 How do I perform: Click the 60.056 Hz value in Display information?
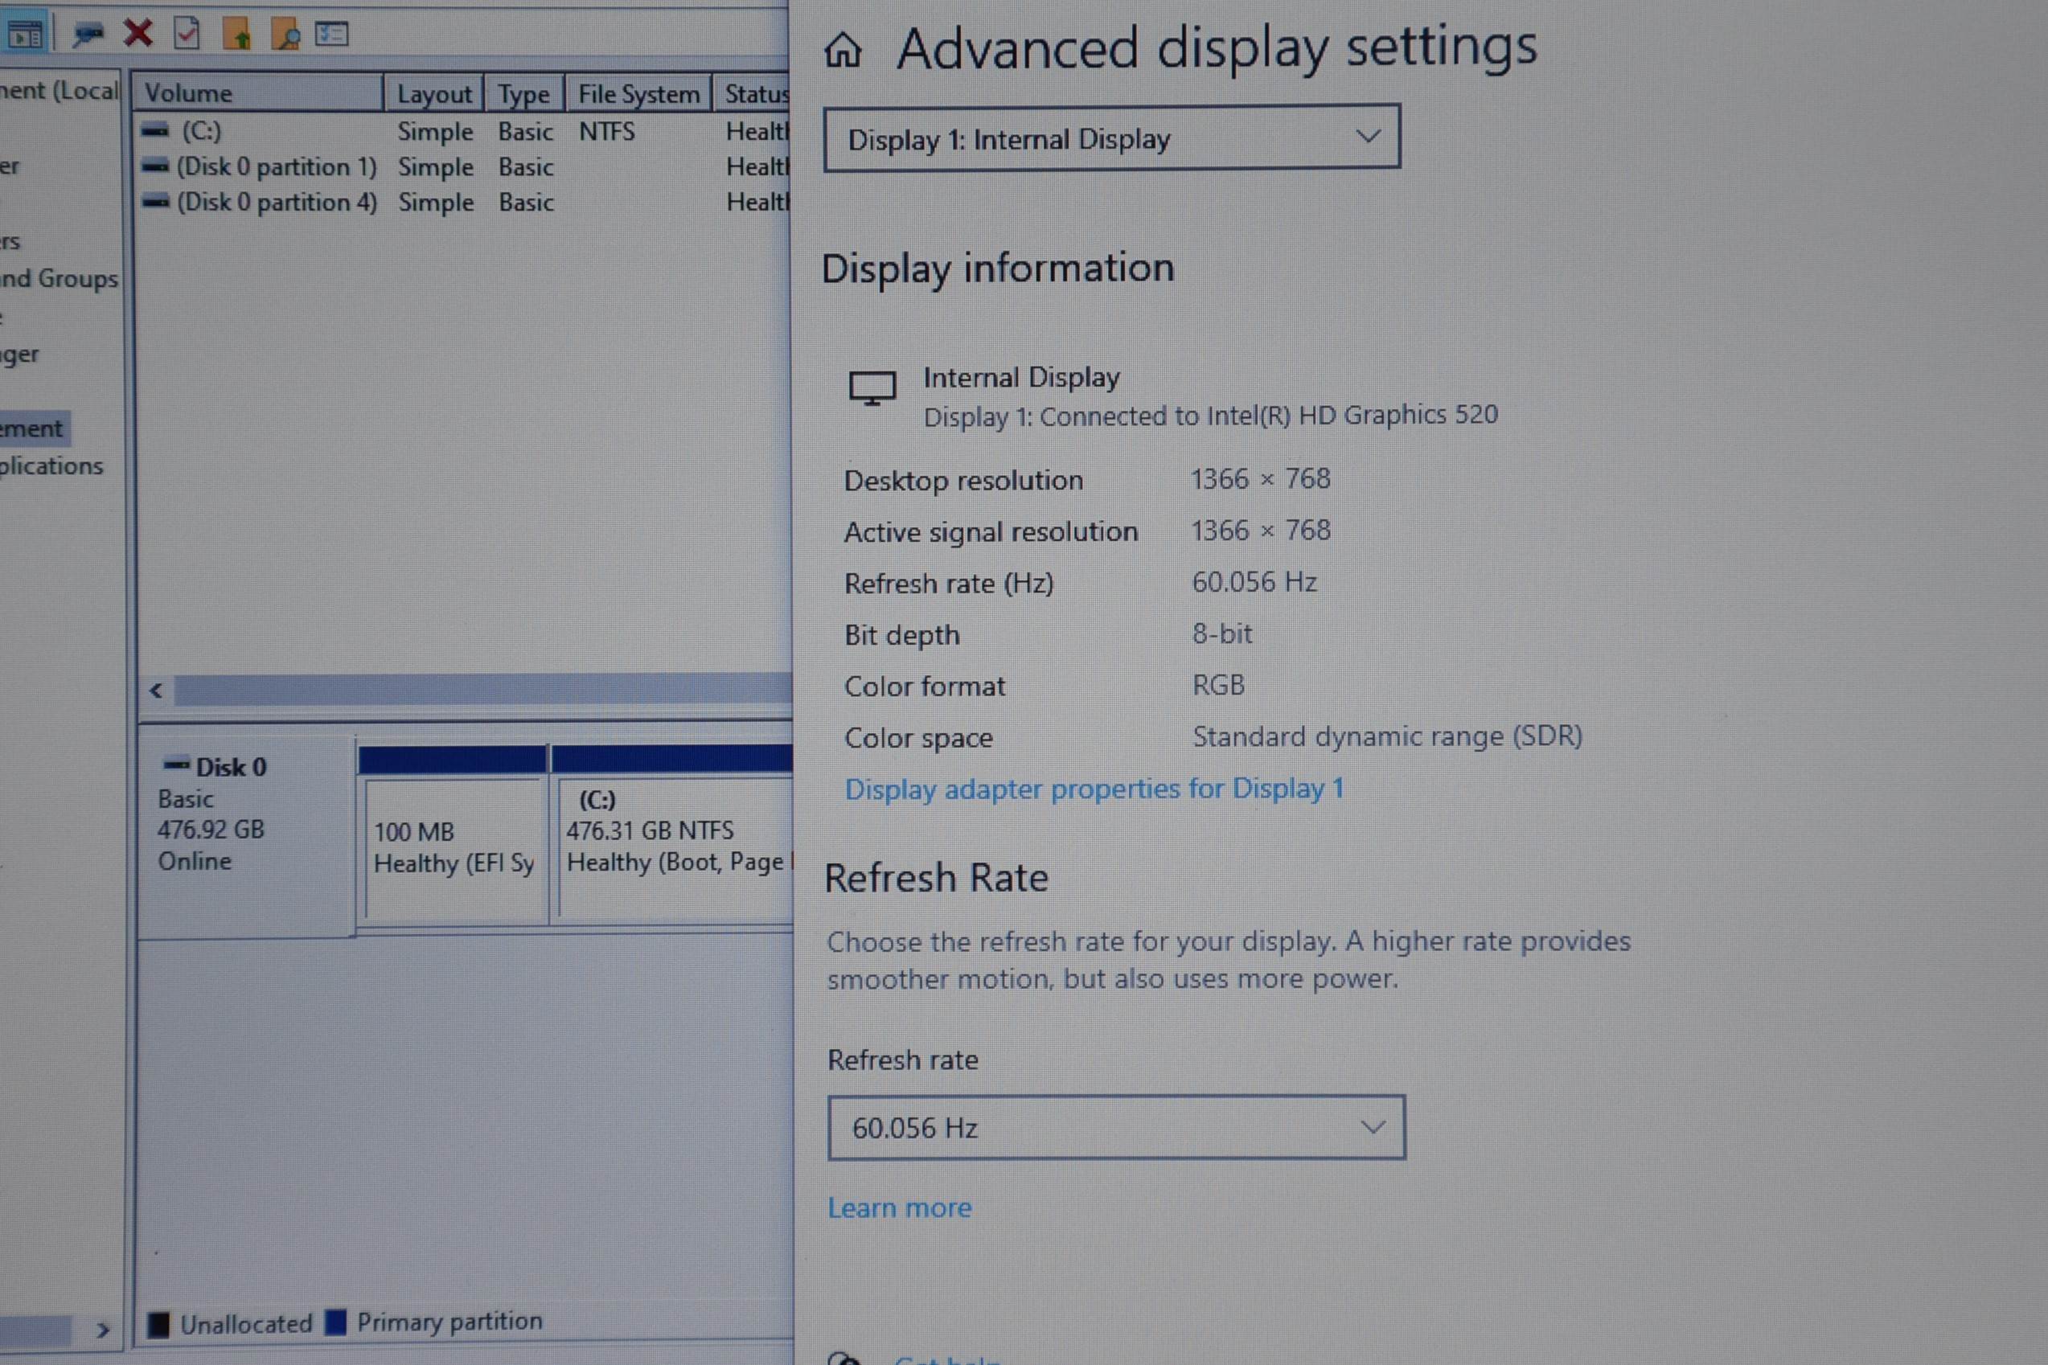(1254, 581)
